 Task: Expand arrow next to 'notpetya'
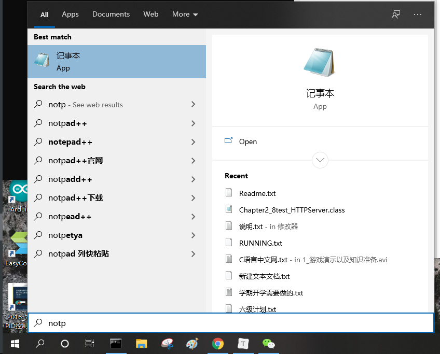click(193, 235)
